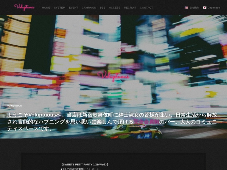Click the SWEETS PETIT PARTY 1/28(Wed.) headline
The width and height of the screenshot is (227, 170).
click(84, 164)
